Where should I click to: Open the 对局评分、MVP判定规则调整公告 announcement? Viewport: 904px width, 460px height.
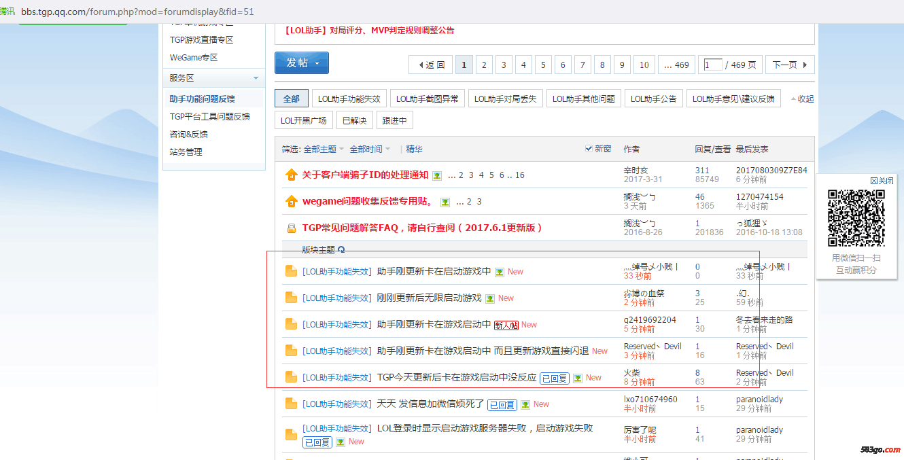368,31
